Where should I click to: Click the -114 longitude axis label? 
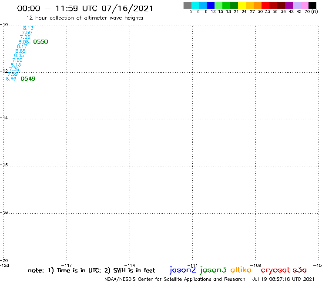130,265
